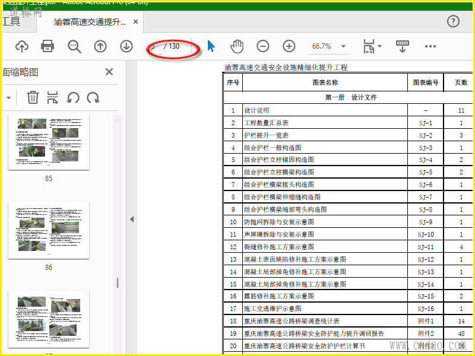
Task: Click the SJ-16 code cell
Action: click(x=426, y=309)
